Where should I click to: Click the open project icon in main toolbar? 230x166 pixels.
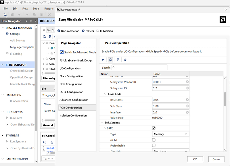point(5,15)
